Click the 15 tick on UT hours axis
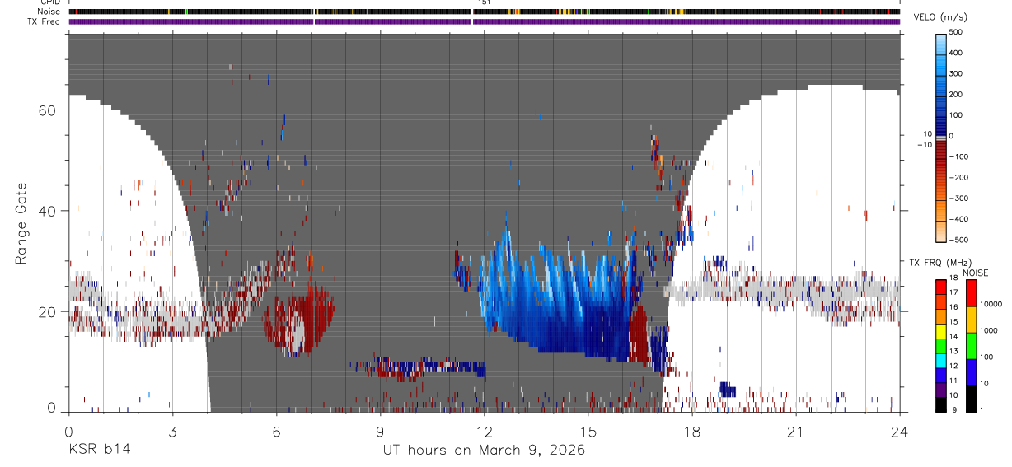This screenshot has height=467, width=1012. pyautogui.click(x=588, y=431)
